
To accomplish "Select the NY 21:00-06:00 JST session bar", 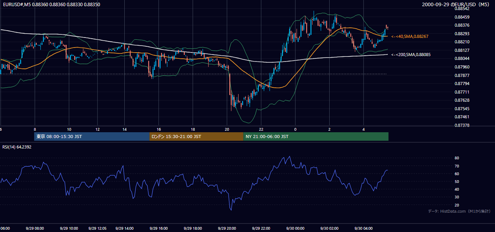I will point(316,136).
